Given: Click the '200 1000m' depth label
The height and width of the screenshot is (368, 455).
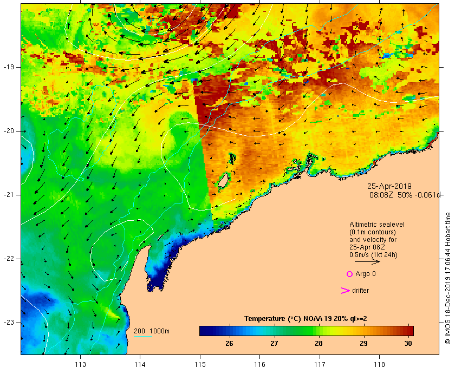Looking at the screenshot, I should [152, 331].
